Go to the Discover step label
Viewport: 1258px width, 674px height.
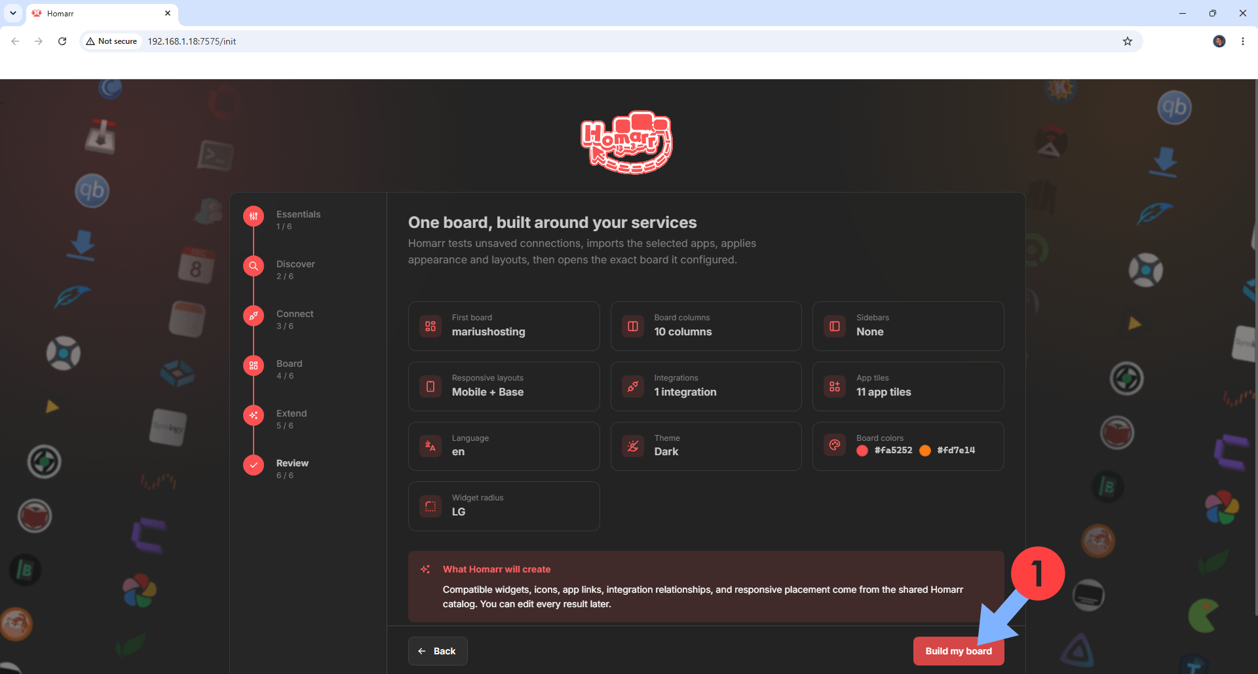[295, 264]
